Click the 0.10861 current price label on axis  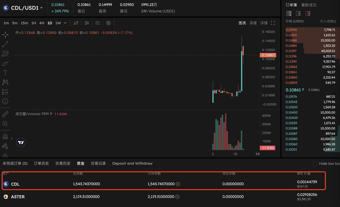[267, 55]
